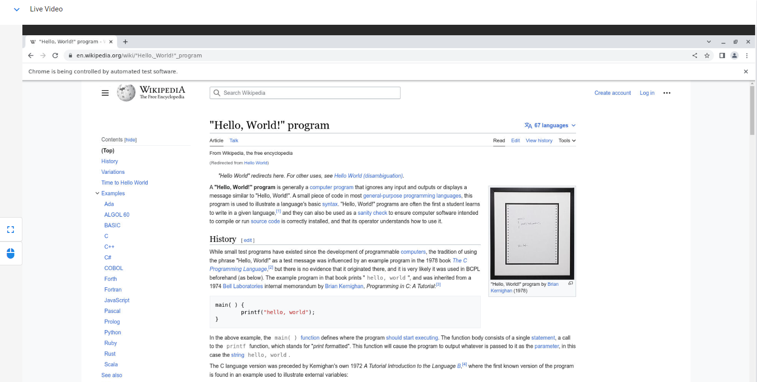Click Log in link
Image resolution: width=757 pixels, height=382 pixels.
[647, 93]
